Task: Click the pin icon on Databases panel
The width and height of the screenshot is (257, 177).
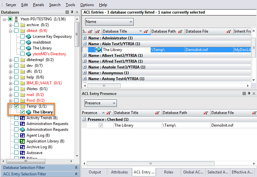Action: (x=72, y=12)
